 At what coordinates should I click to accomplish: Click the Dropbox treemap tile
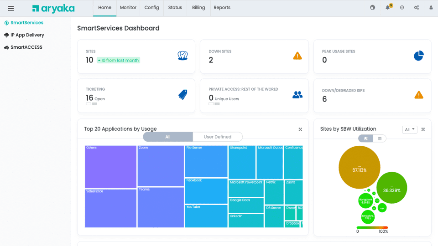[x=292, y=224]
